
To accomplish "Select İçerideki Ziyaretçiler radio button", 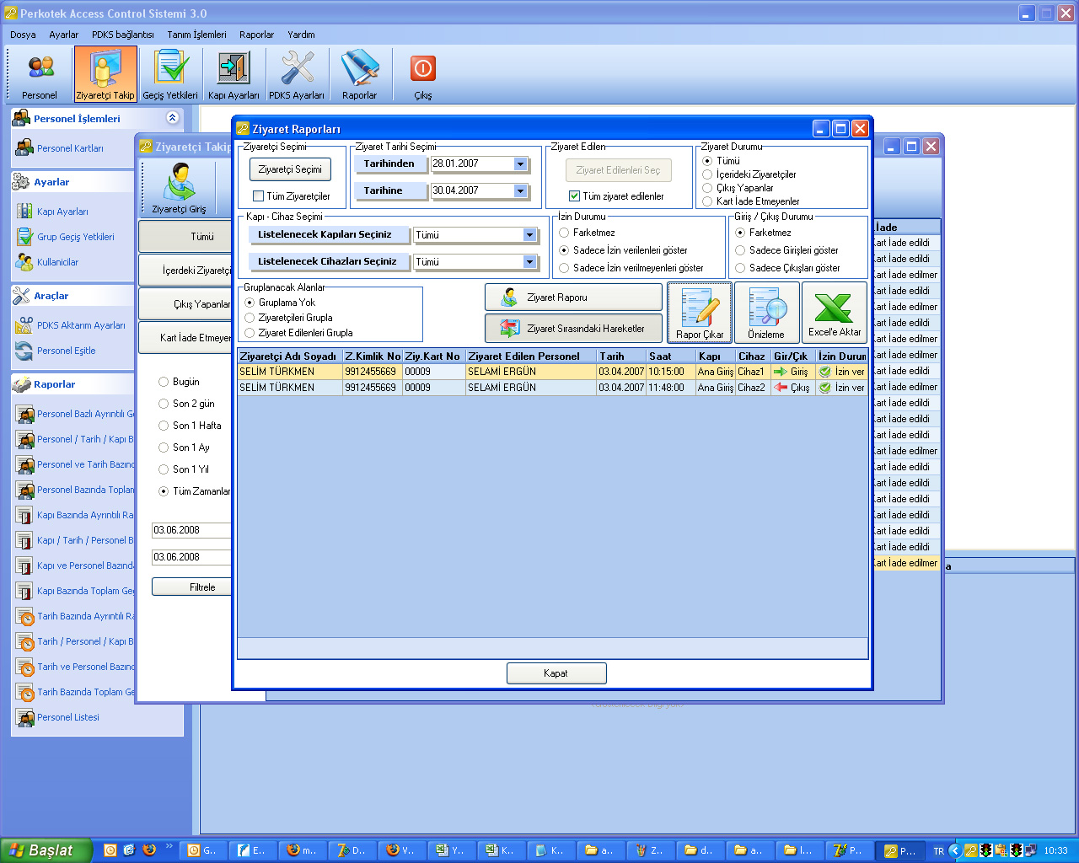I will (x=707, y=174).
